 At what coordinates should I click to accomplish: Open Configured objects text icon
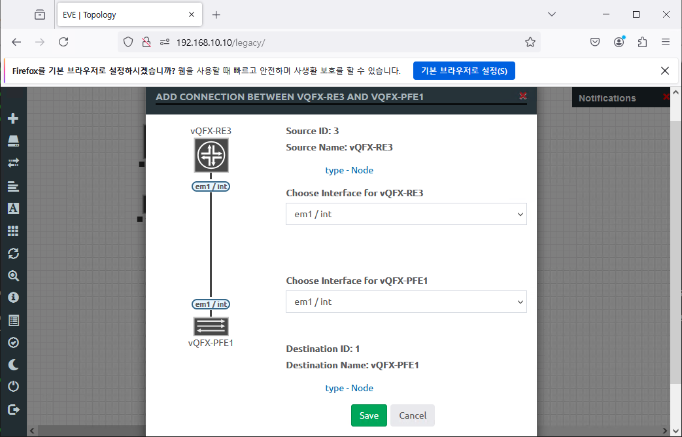click(x=13, y=209)
